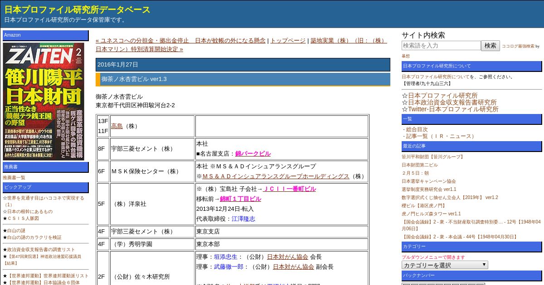The height and width of the screenshot is (285, 544).
Task: Open 日本プロファイル研究所について sidebar link
Action: click(x=436, y=77)
